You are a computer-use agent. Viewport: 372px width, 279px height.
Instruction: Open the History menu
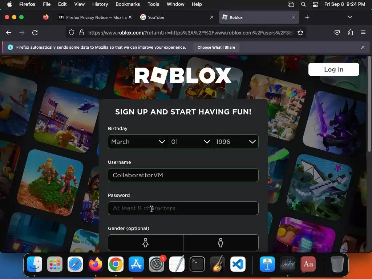(100, 4)
